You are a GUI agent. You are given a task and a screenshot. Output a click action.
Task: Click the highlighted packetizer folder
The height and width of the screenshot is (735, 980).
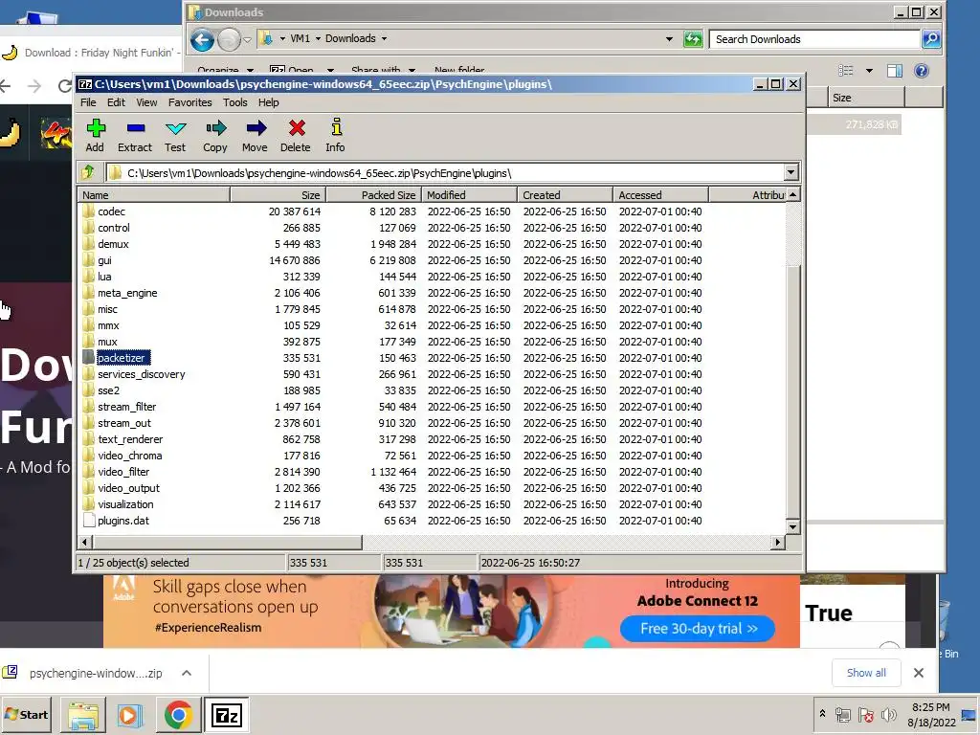coord(123,358)
